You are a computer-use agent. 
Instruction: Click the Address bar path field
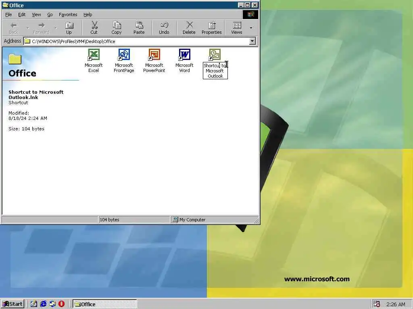pyautogui.click(x=136, y=41)
